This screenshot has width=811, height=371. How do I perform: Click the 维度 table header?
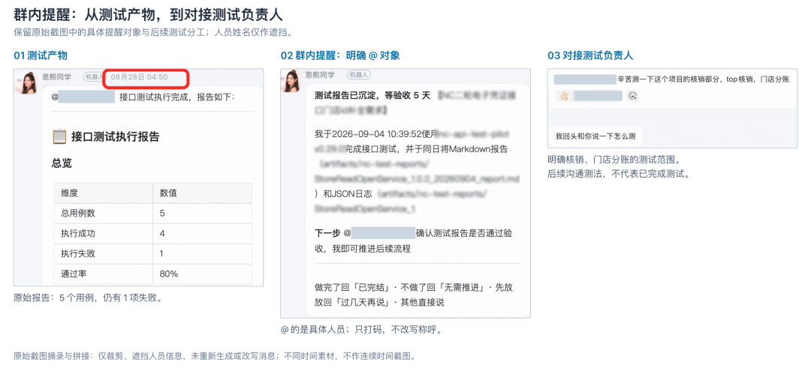[x=70, y=193]
